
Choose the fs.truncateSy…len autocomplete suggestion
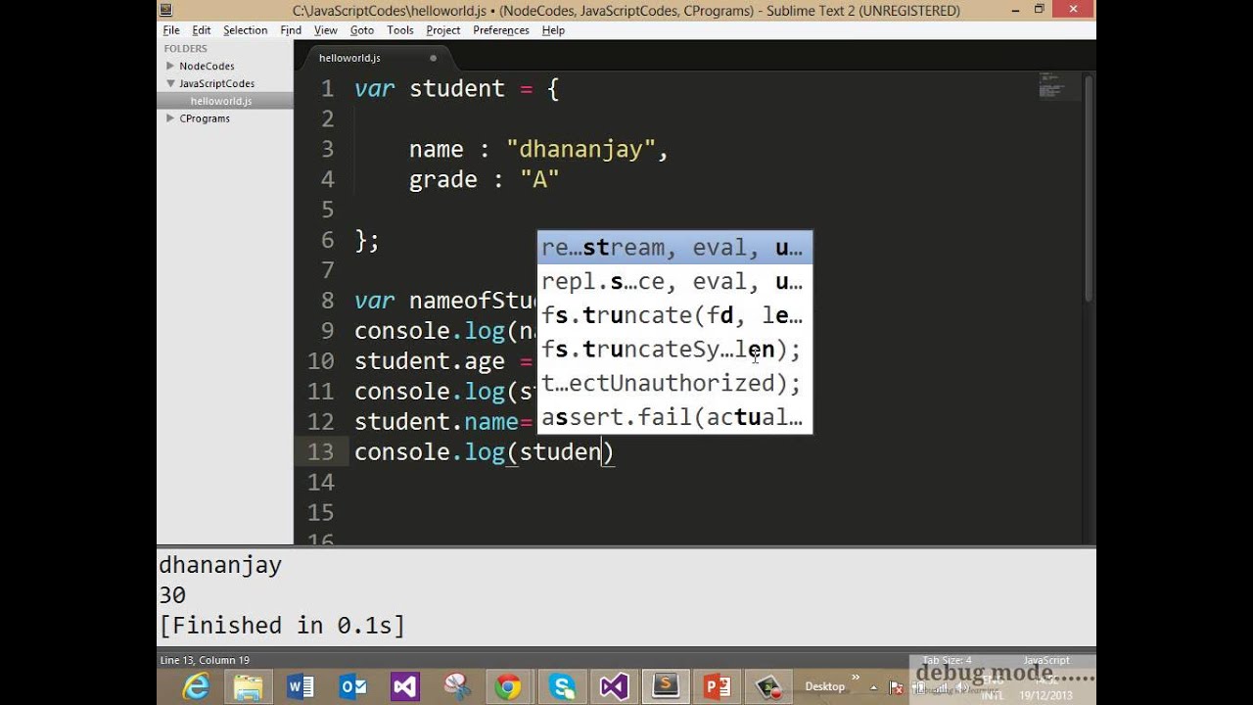click(674, 350)
